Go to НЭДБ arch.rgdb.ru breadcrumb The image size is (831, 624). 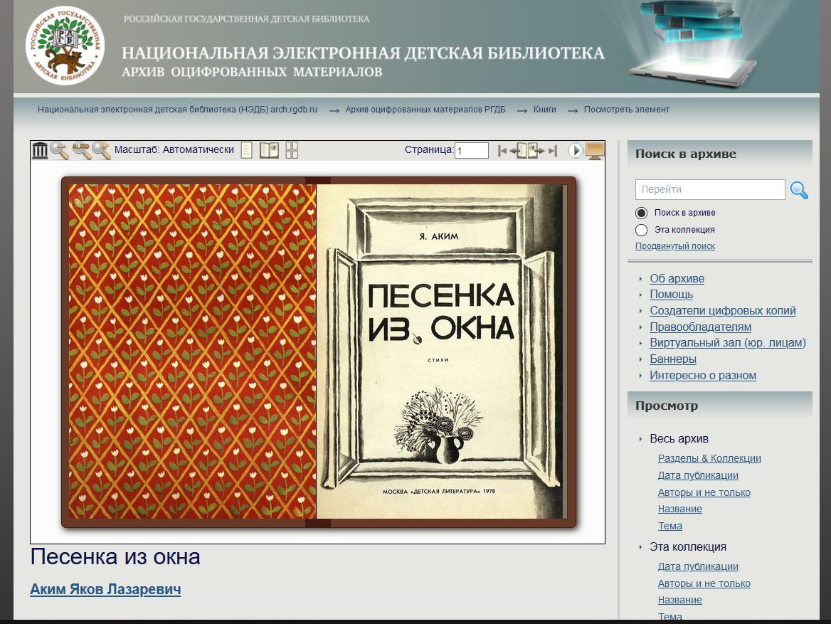177,109
